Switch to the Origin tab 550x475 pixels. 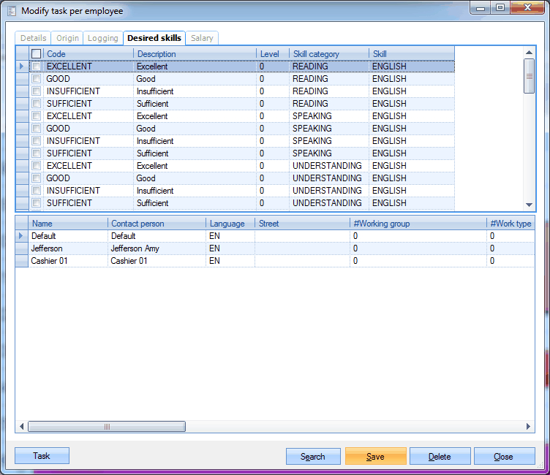click(x=67, y=38)
